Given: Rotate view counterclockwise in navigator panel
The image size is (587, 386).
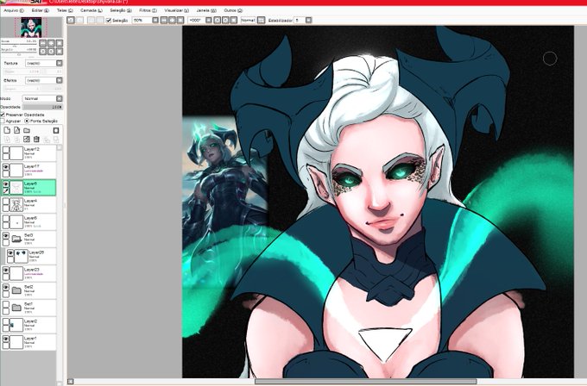Looking at the screenshot, I should (42, 51).
